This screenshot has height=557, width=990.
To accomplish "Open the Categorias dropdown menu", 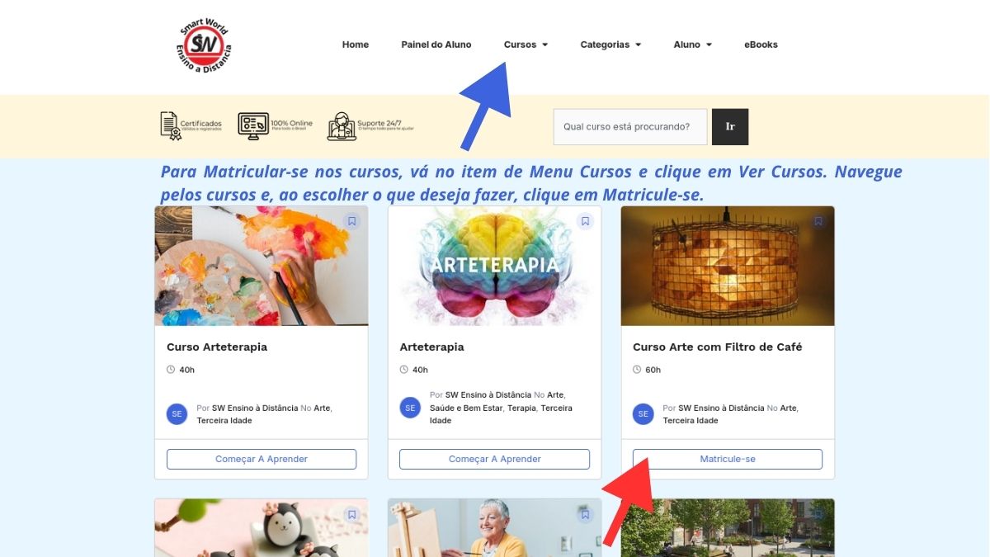I will 610,45.
